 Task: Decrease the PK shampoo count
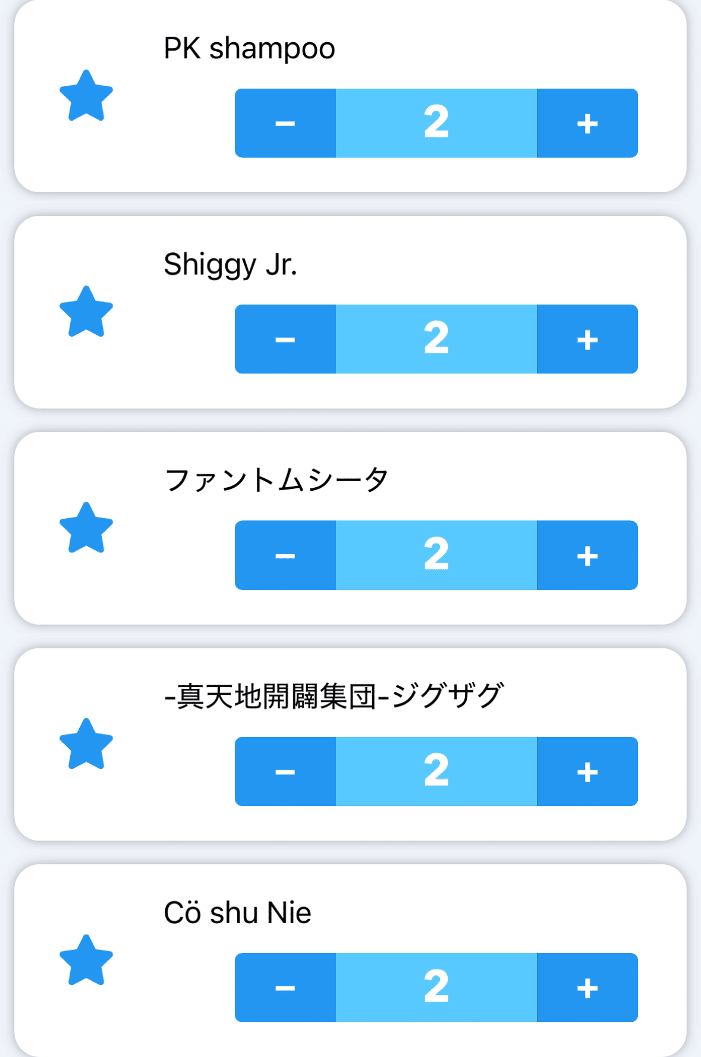coord(285,123)
